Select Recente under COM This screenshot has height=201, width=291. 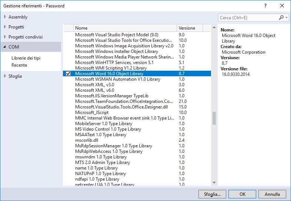pyautogui.click(x=19, y=65)
